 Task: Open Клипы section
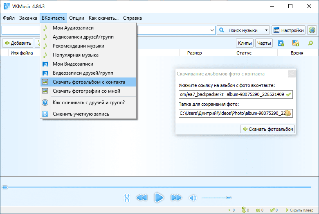245,43
